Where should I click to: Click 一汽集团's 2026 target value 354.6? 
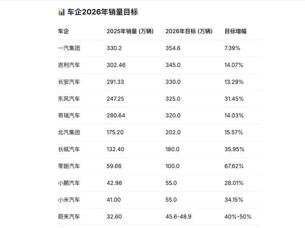(x=173, y=48)
